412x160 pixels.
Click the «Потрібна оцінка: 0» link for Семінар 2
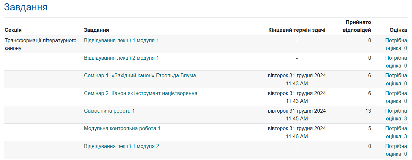[x=396, y=97]
